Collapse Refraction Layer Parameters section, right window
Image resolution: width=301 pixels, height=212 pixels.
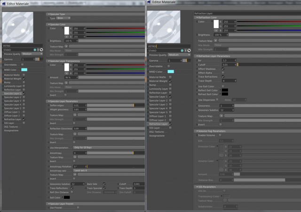[197, 56]
